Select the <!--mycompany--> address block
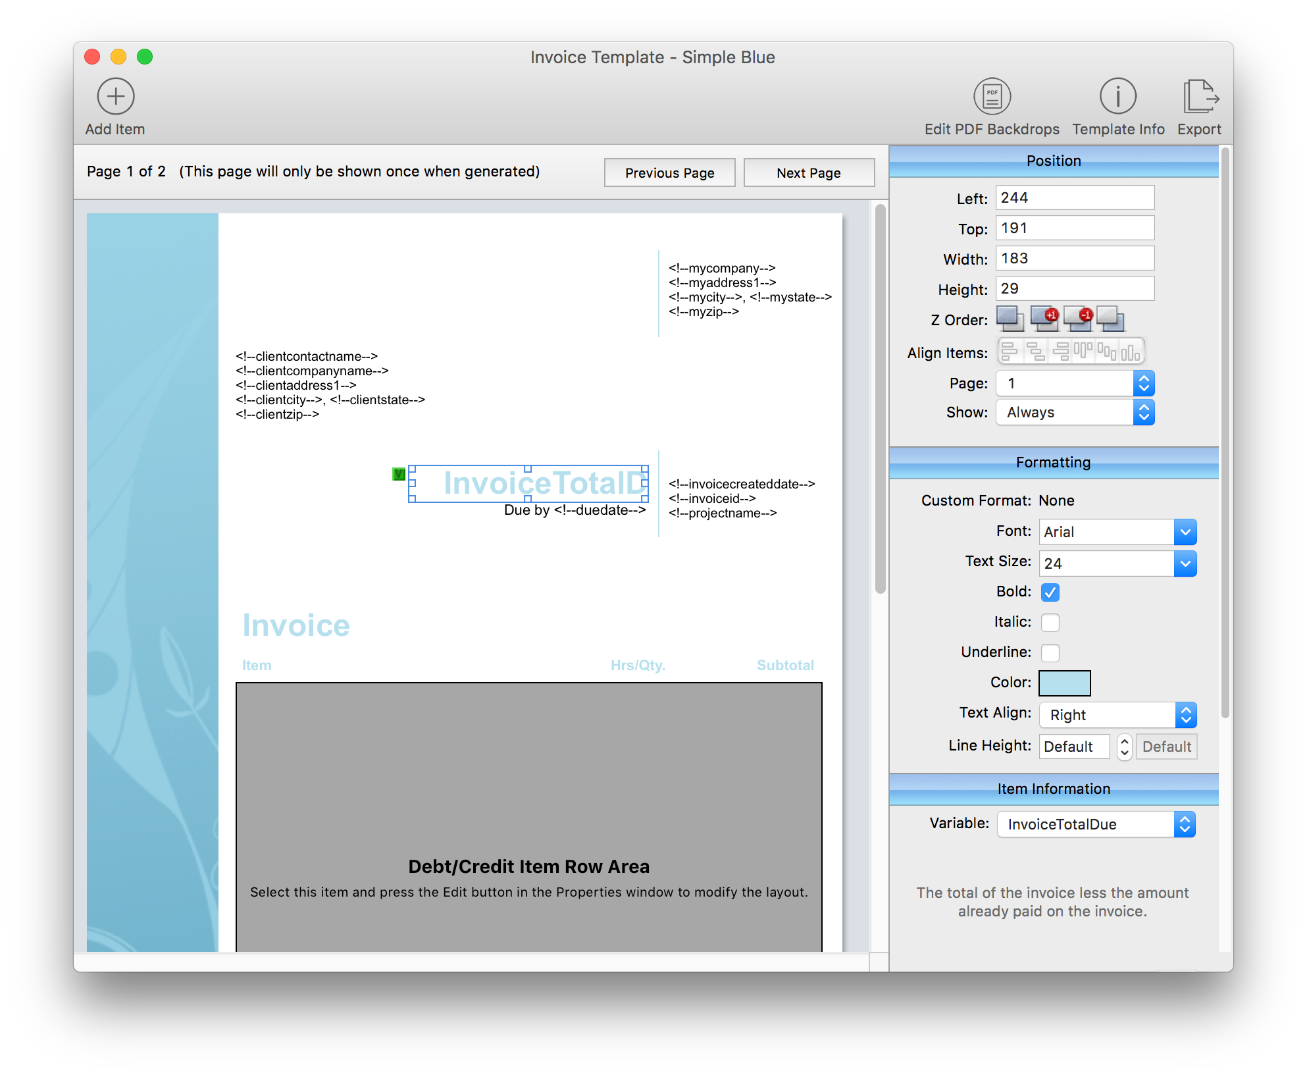1307x1077 pixels. [x=750, y=290]
